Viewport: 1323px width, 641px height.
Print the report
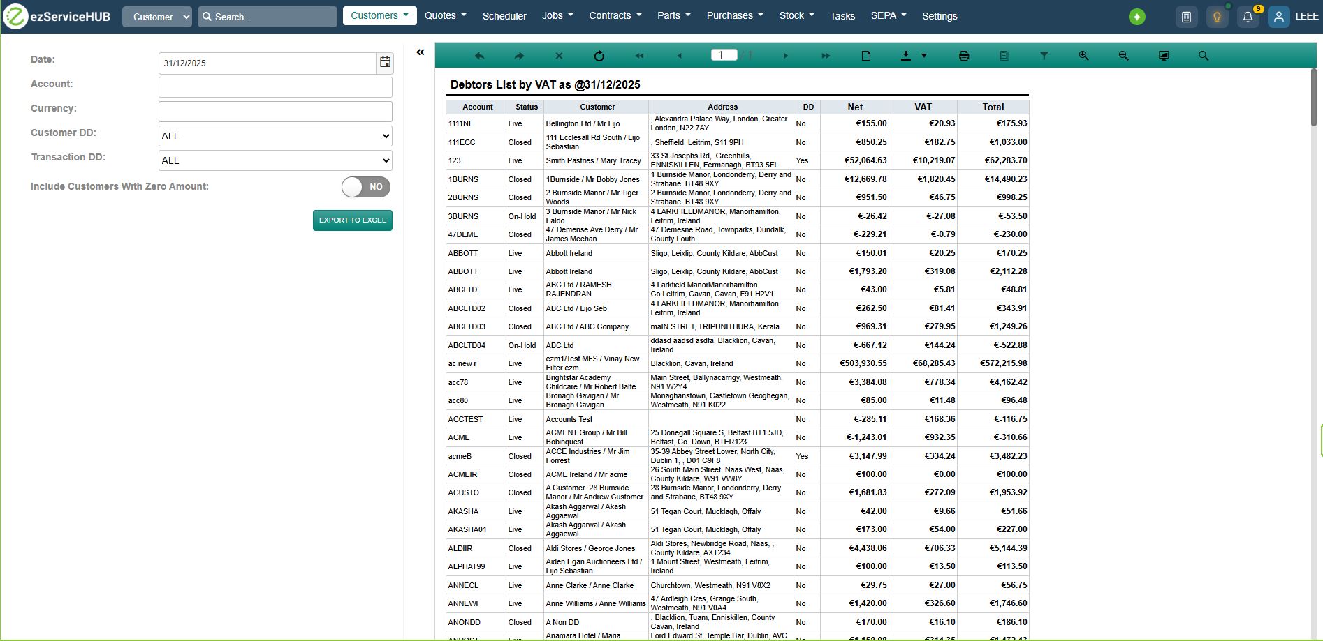(964, 56)
